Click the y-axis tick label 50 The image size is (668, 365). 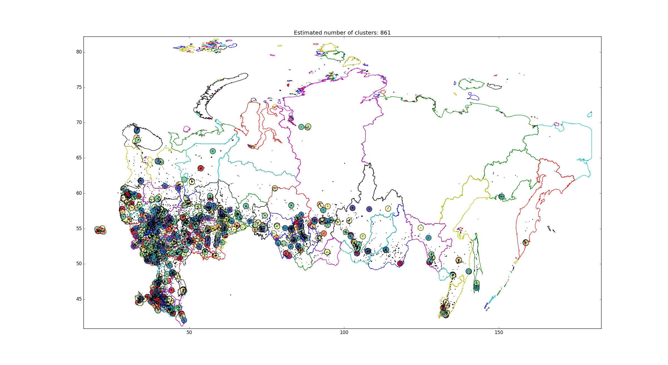coord(79,264)
